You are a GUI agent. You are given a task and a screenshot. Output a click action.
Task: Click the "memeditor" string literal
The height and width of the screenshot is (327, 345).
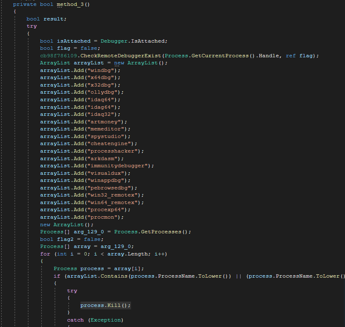click(106, 129)
